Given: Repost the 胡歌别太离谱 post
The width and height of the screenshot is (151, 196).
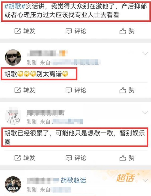Looking at the screenshot, I should point(25,90).
